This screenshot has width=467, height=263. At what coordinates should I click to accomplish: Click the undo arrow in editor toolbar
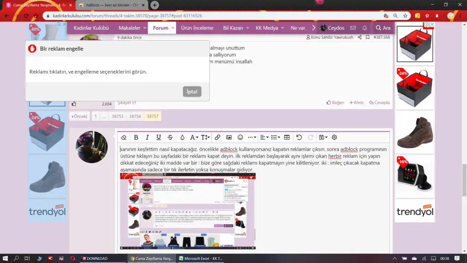tap(299, 137)
